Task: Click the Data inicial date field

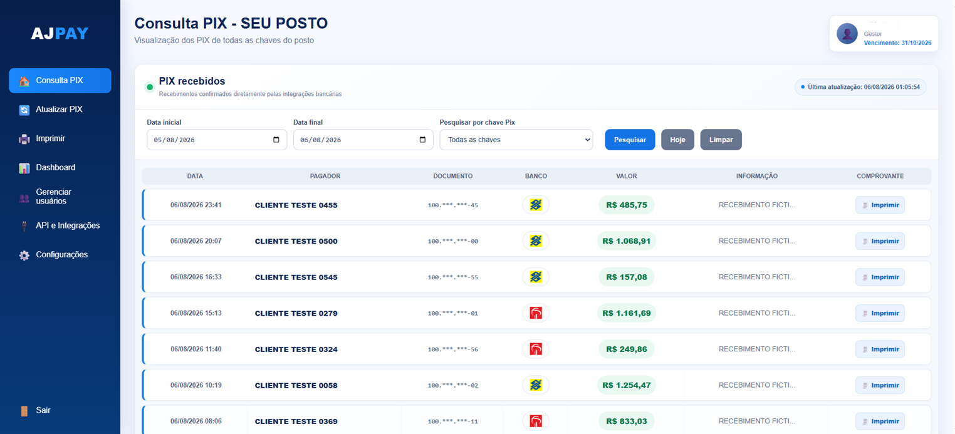Action: [217, 140]
